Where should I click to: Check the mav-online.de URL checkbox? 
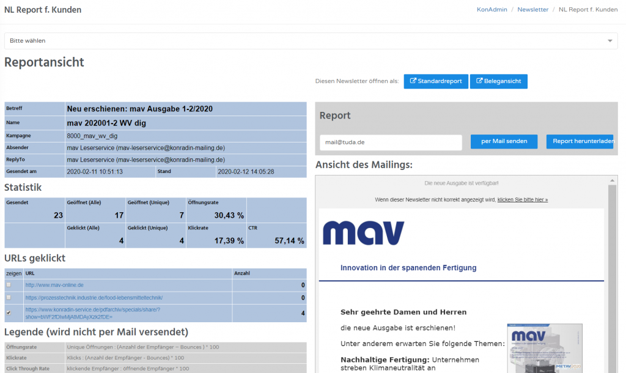click(x=9, y=285)
